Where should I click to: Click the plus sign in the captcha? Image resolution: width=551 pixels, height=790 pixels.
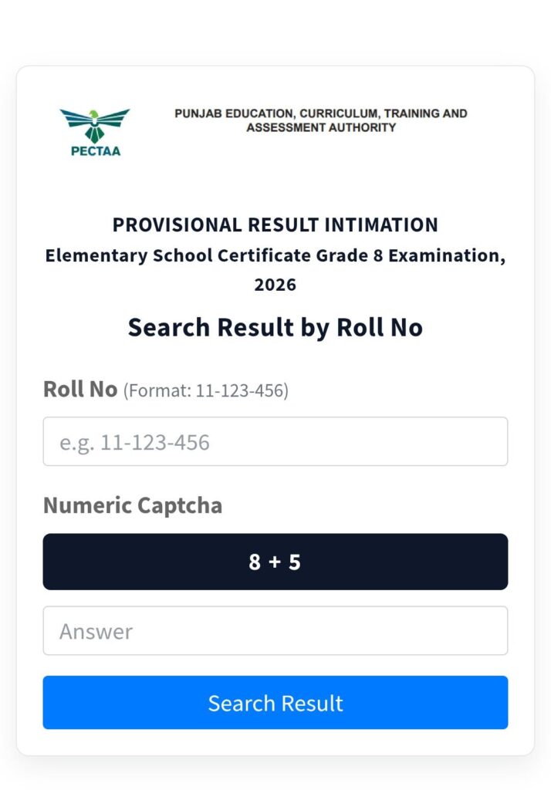(275, 562)
